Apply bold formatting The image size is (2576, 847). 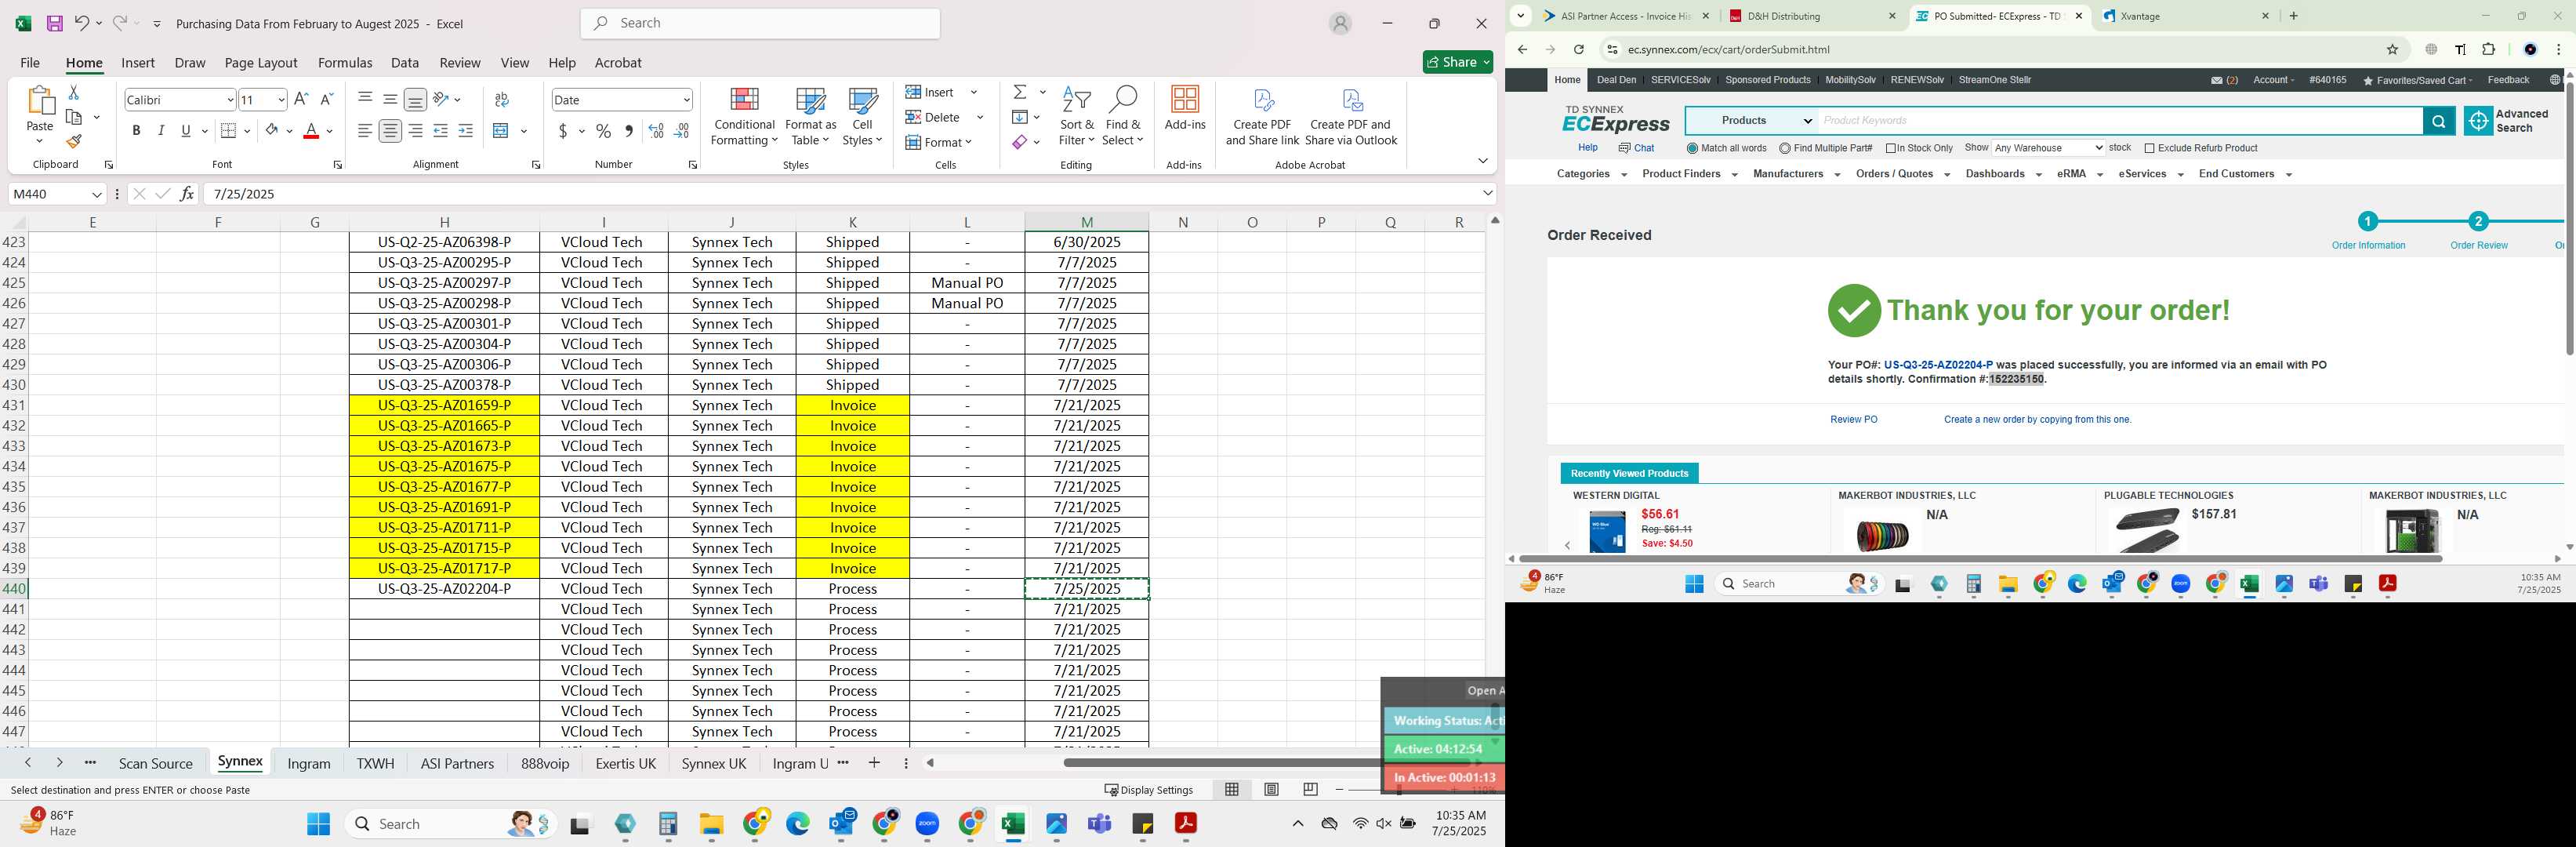coord(136,131)
